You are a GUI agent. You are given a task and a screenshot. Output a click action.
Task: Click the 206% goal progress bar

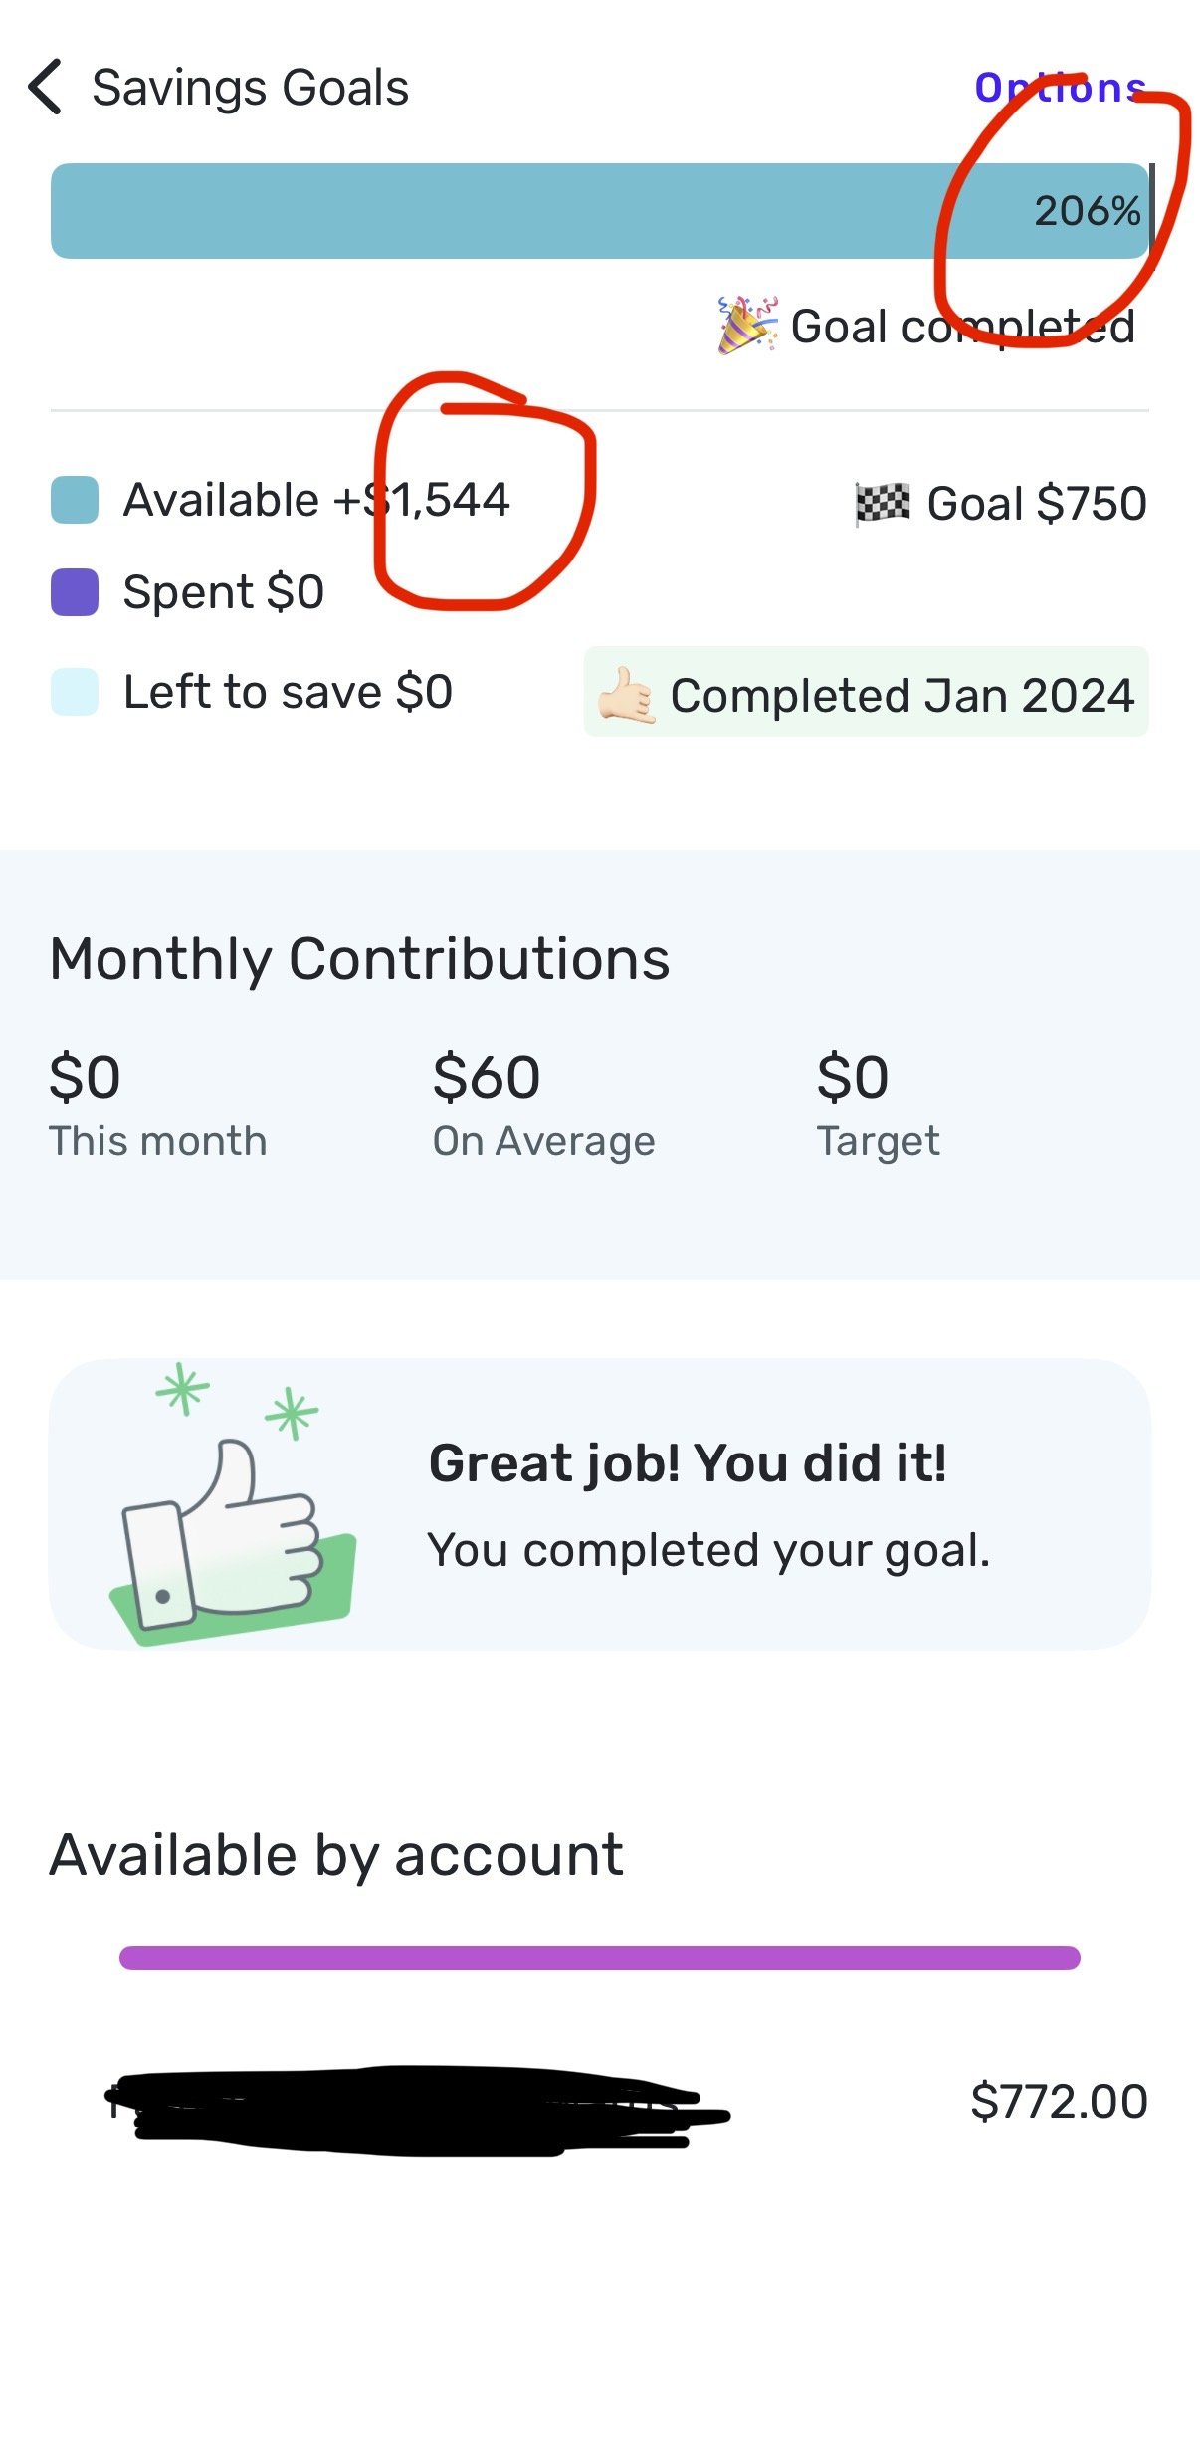coord(599,211)
